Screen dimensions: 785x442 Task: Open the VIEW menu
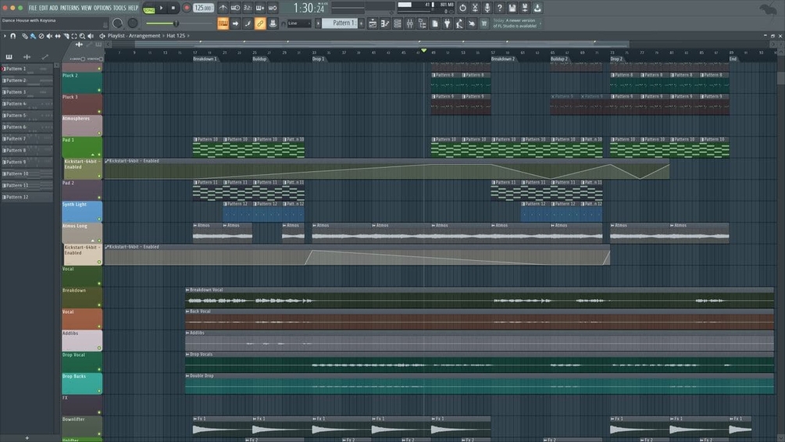(87, 8)
